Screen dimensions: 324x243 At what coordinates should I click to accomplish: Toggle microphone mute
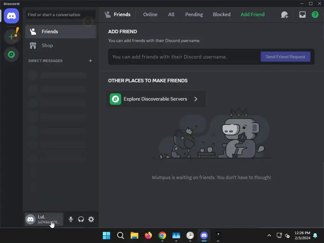tap(71, 219)
